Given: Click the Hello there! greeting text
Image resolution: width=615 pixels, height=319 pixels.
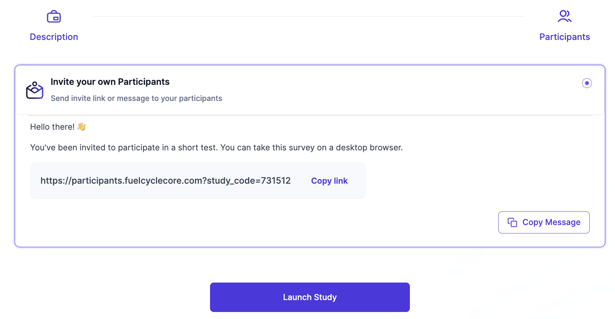Looking at the screenshot, I should pyautogui.click(x=52, y=127).
